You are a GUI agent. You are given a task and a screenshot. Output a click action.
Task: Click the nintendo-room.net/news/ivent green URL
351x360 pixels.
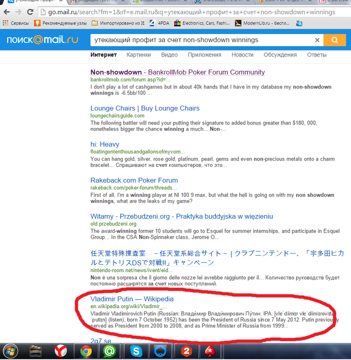pyautogui.click(x=131, y=271)
